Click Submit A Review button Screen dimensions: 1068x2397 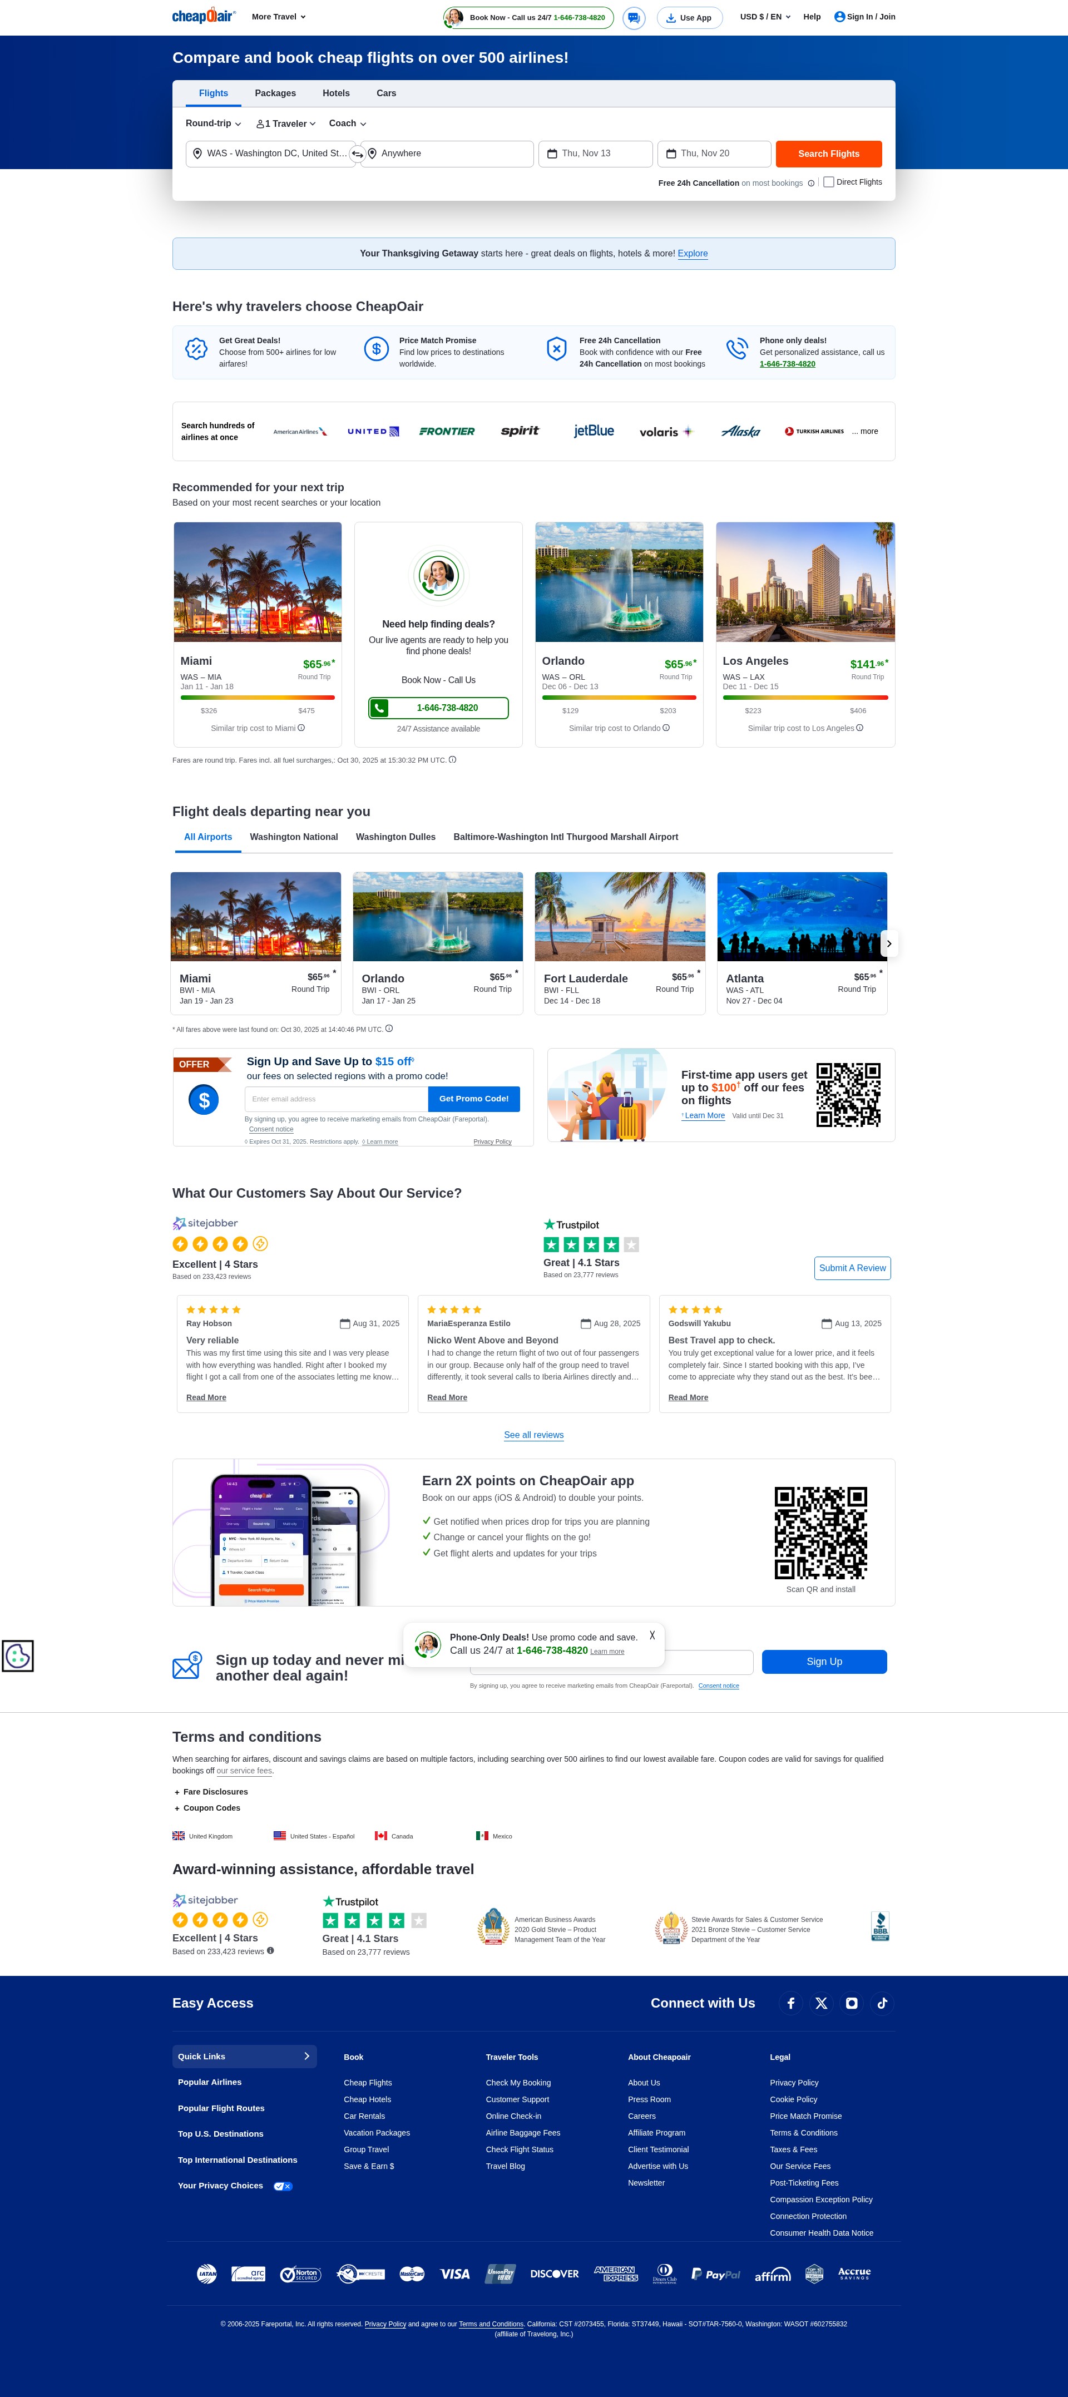852,1268
